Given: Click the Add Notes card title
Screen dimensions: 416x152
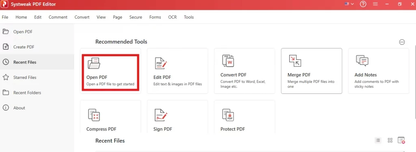Looking at the screenshot, I should [x=366, y=75].
